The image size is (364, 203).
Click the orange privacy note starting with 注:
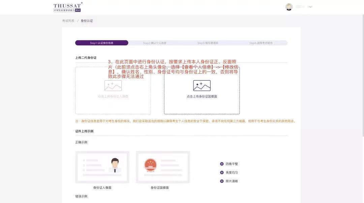click(x=185, y=121)
